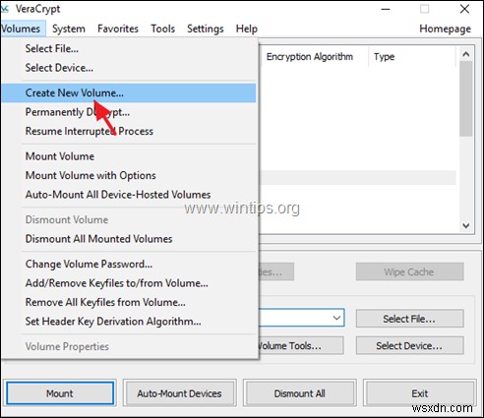Choose Add/Remove Keyfiles to/from Volume...
The height and width of the screenshot is (418, 484).
coord(129,283)
